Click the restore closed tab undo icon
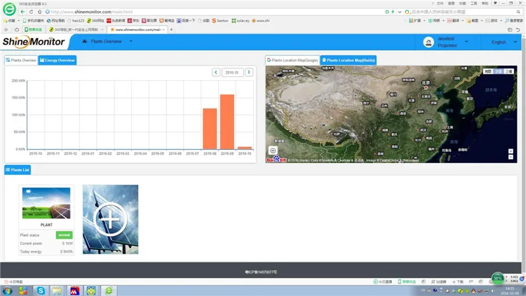The height and width of the screenshot is (296, 526). point(518,30)
